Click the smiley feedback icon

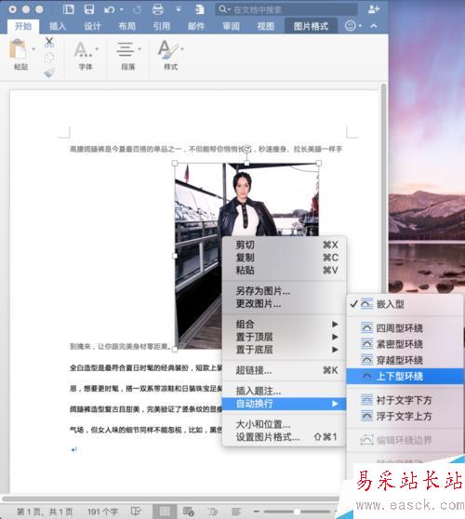(351, 26)
